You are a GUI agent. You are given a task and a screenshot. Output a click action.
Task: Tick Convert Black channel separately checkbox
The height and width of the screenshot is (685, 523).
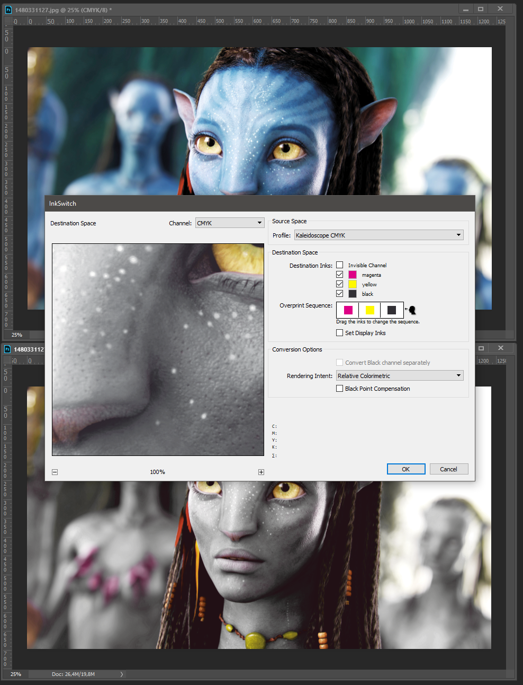(340, 363)
